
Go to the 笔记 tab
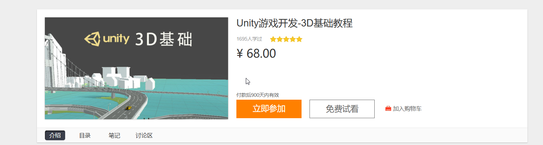114,136
